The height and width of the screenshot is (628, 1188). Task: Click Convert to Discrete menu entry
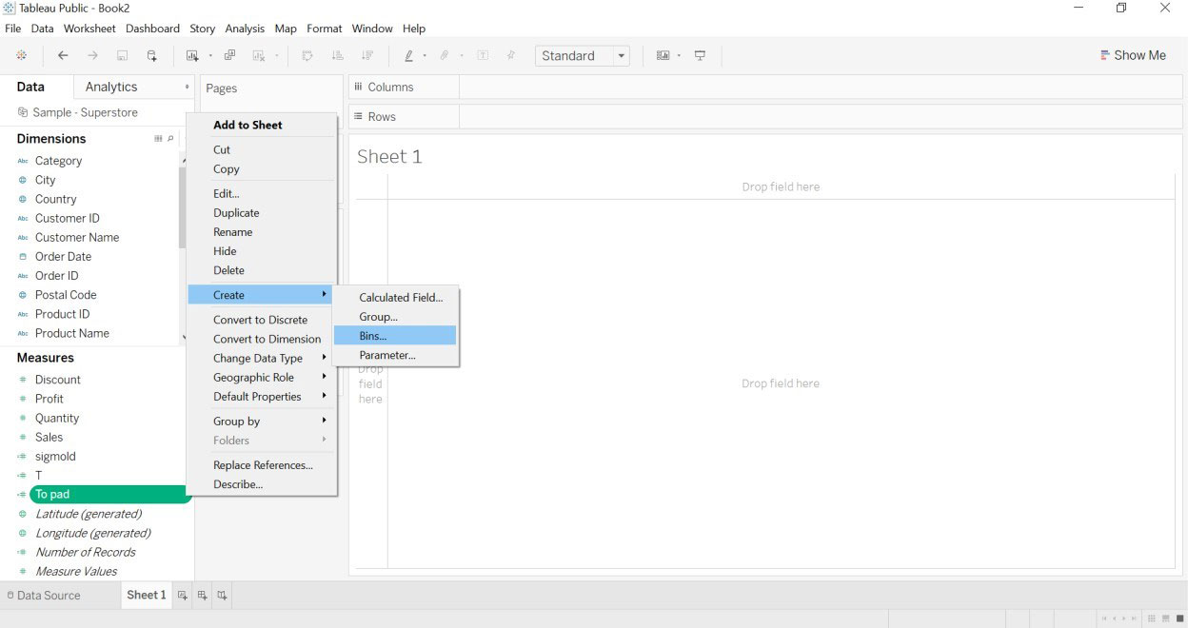point(262,320)
